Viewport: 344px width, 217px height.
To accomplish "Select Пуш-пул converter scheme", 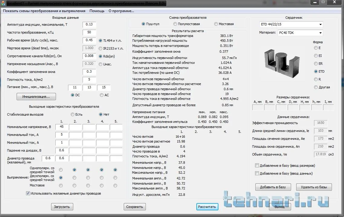I will point(150,24).
